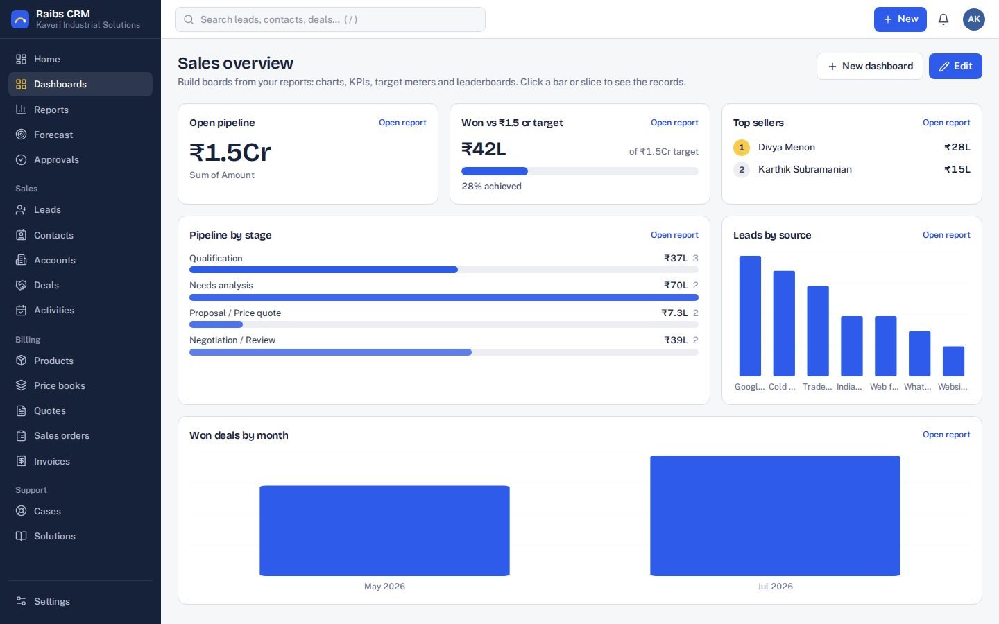Screen dimensions: 999x624
Task: Click the blue New button
Action: (900, 19)
